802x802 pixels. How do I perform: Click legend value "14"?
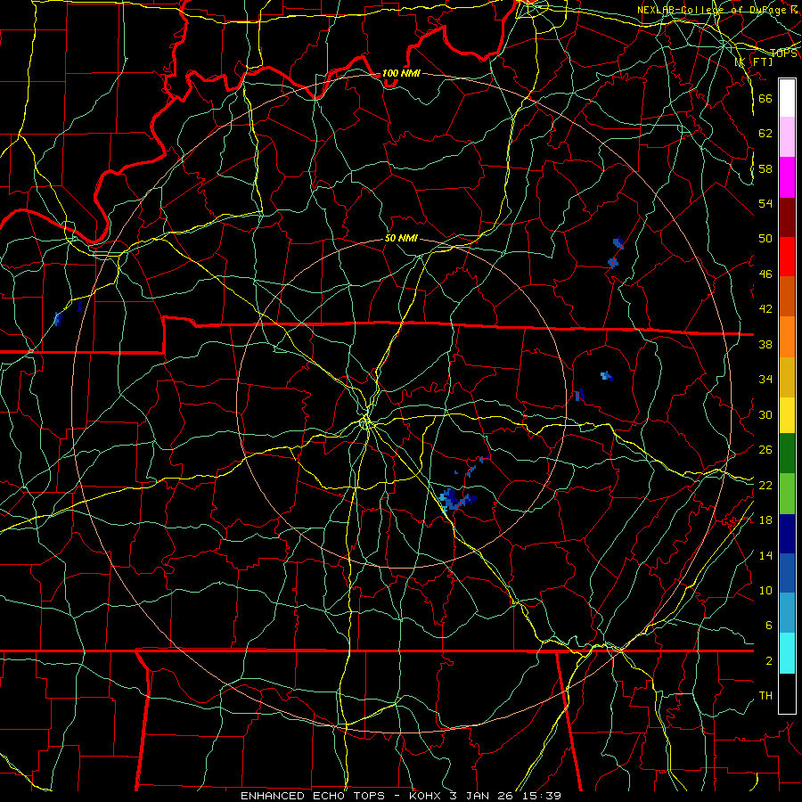(x=765, y=555)
